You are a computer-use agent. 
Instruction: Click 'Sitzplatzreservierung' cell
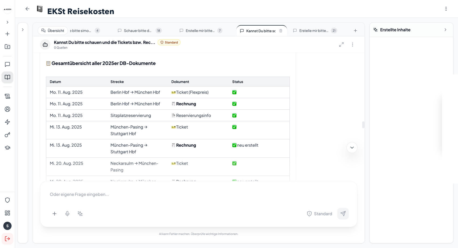pyautogui.click(x=131, y=115)
